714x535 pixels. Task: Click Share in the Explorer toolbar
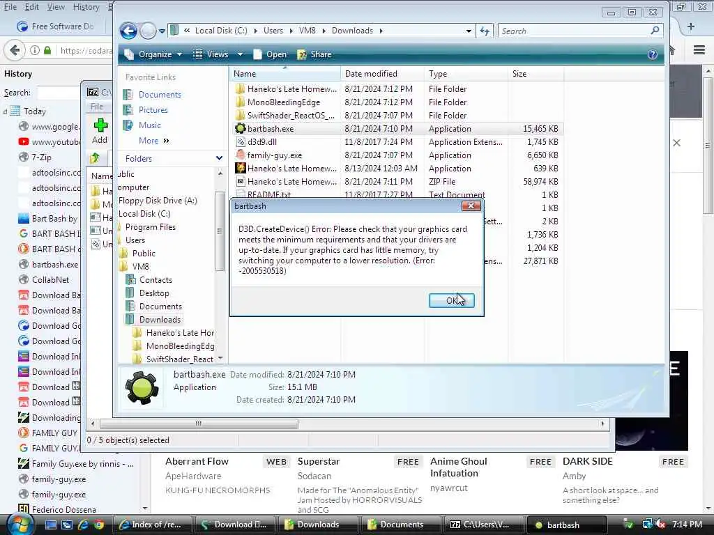tap(314, 54)
